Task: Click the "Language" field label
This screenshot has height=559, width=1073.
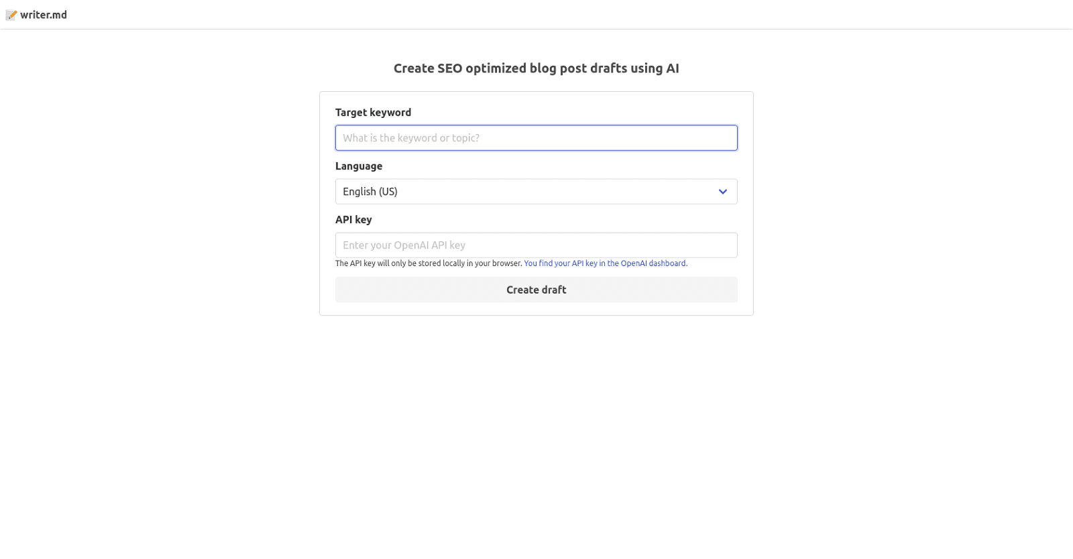Action: pos(359,166)
